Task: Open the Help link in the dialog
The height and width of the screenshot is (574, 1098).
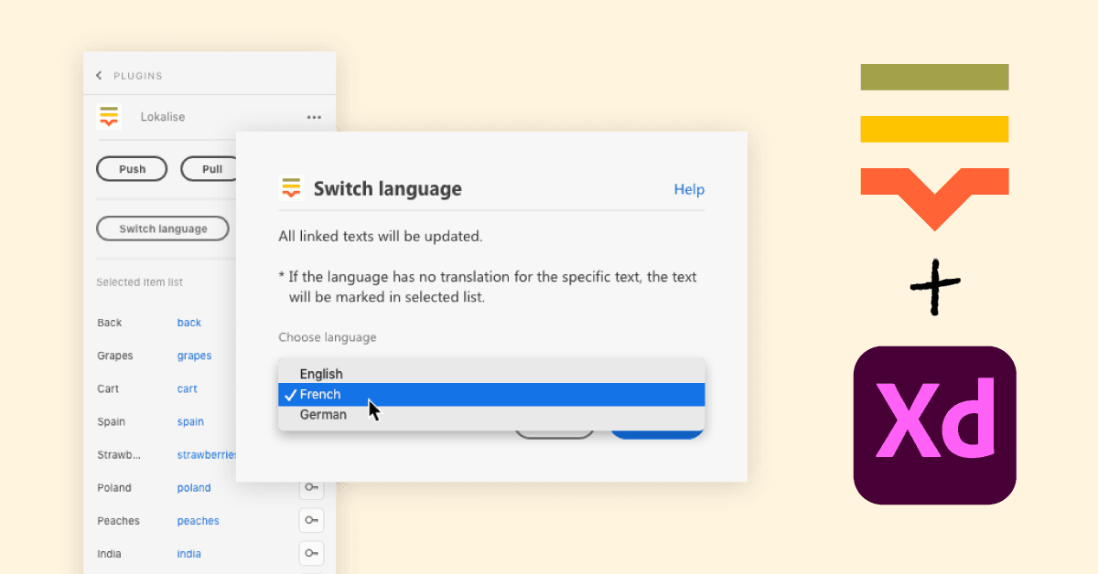Action: 689,189
